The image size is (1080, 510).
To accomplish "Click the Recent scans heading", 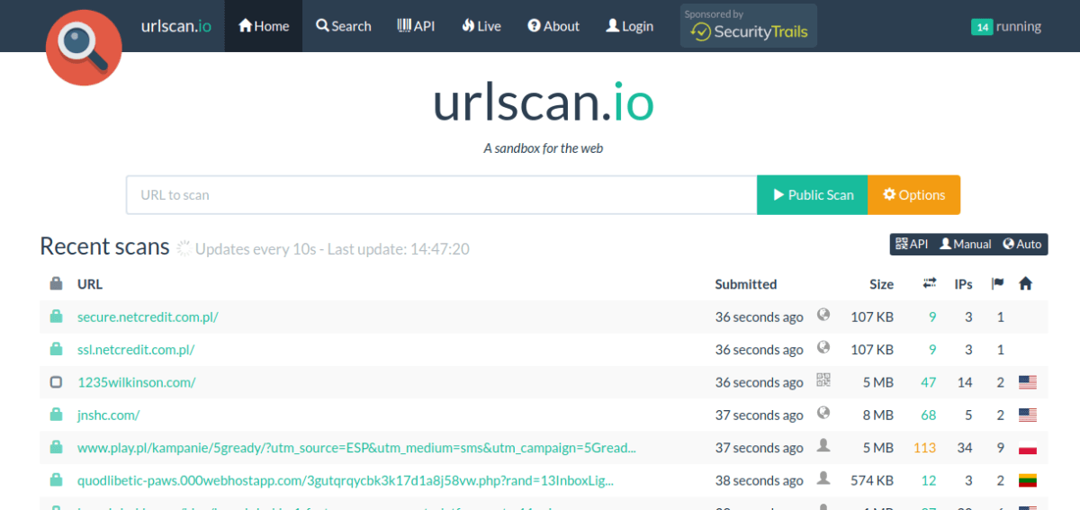I will click(104, 246).
